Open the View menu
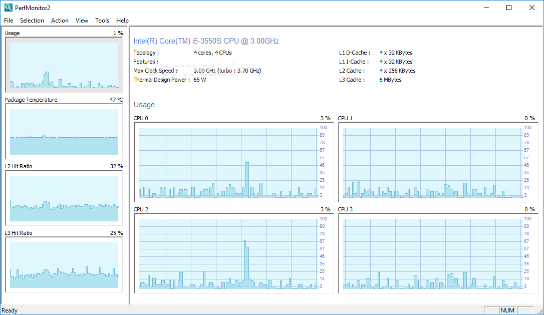 (x=82, y=21)
